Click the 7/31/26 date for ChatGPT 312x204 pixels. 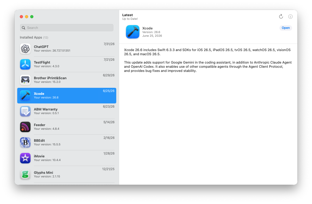coord(109,44)
